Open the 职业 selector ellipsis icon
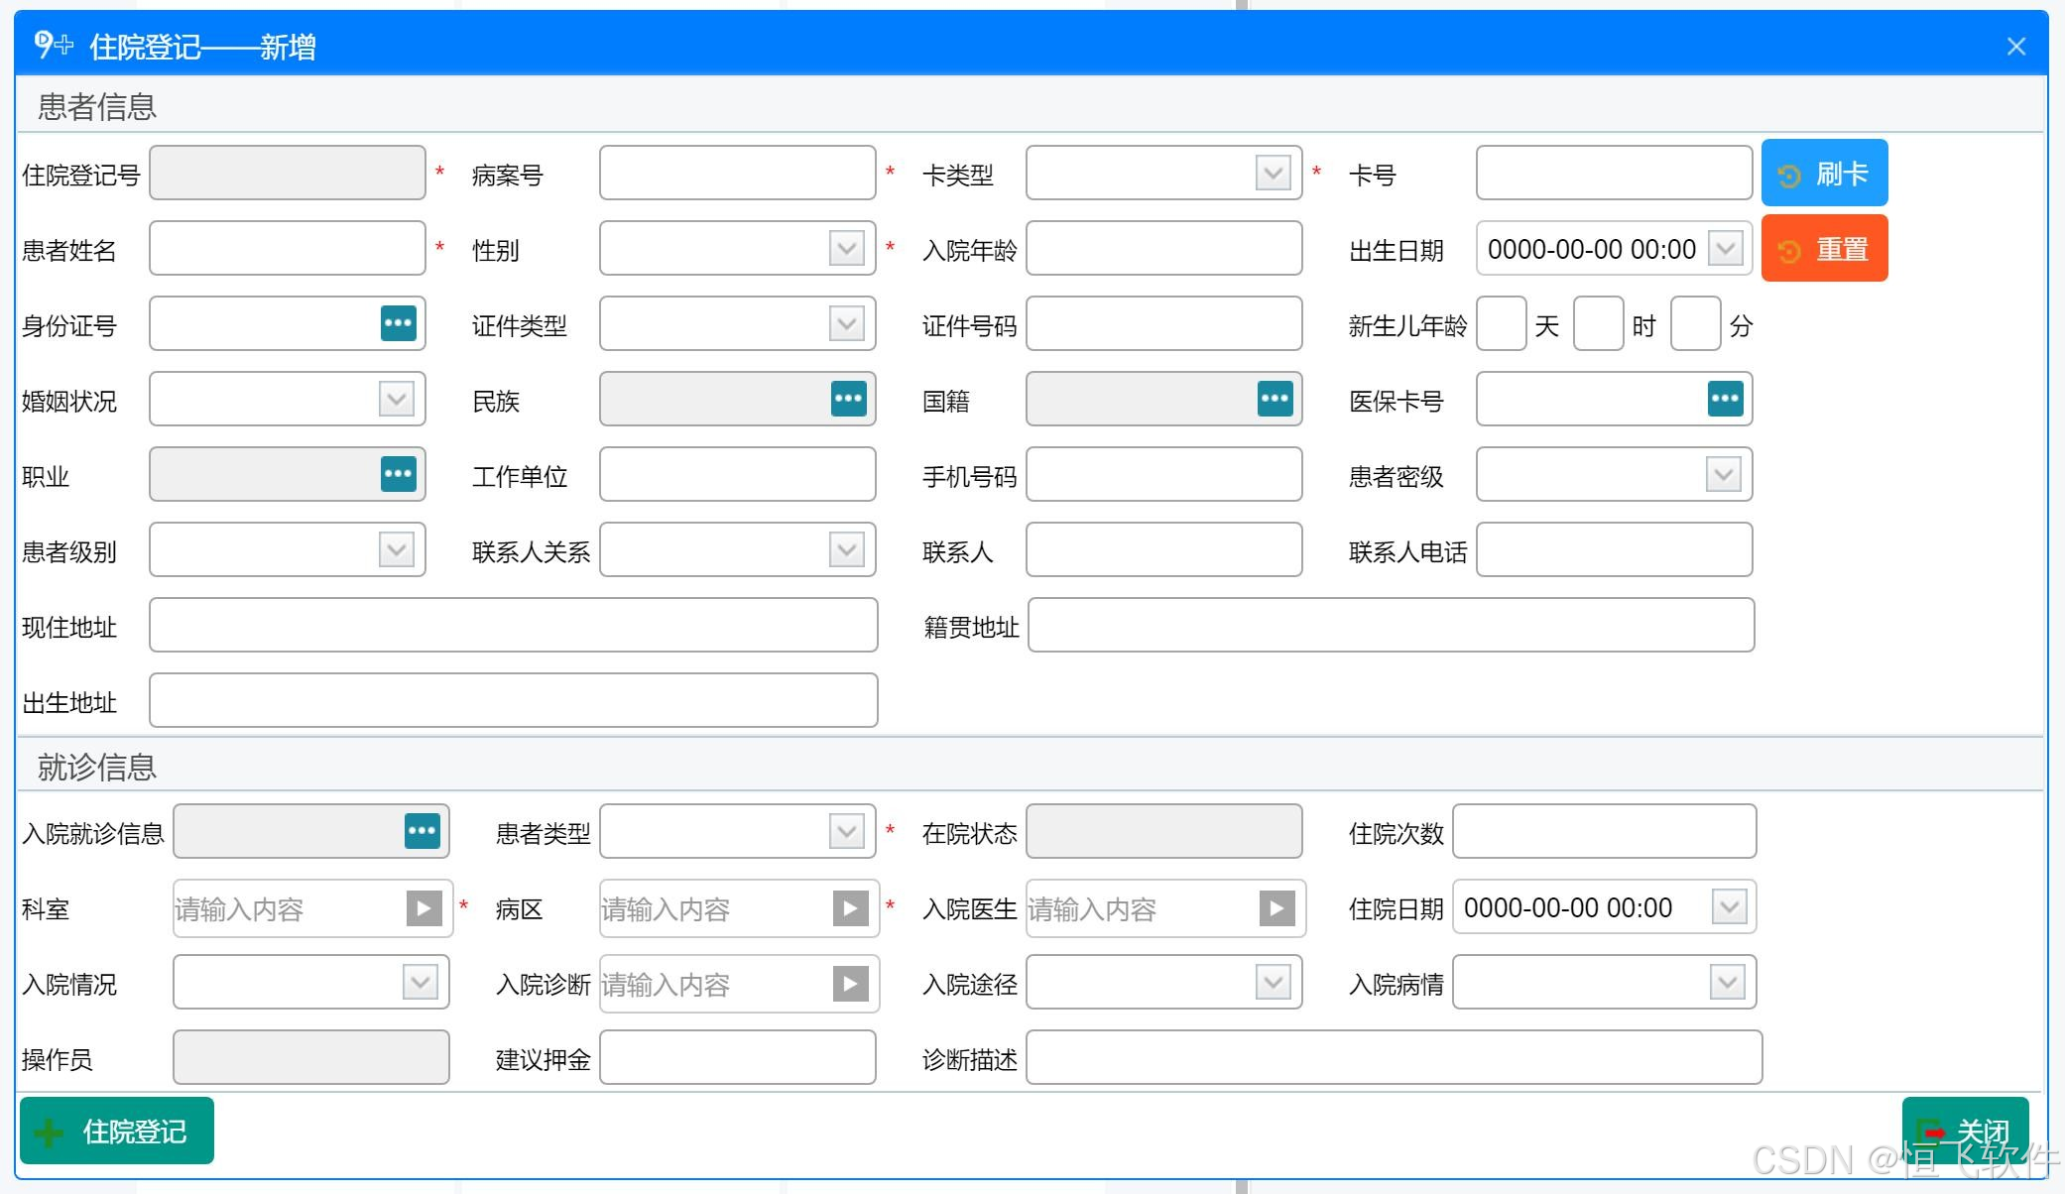 [398, 474]
